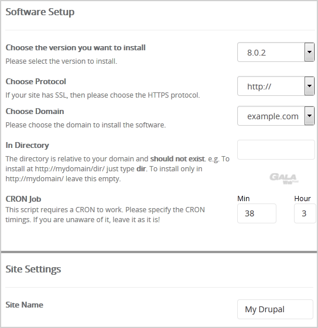
Task: Open the dropdown showing version 8.0.2
Action: coord(276,52)
